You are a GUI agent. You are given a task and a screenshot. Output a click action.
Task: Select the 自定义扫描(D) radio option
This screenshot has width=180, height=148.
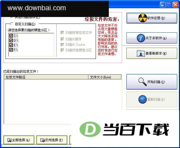click(x=12, y=24)
